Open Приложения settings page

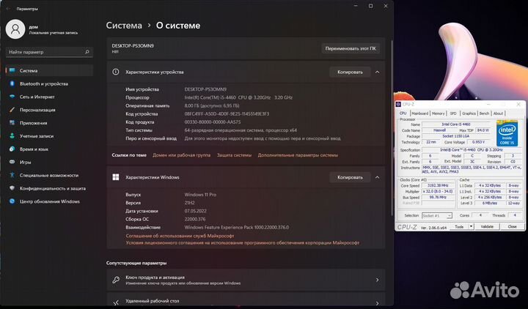(x=34, y=123)
